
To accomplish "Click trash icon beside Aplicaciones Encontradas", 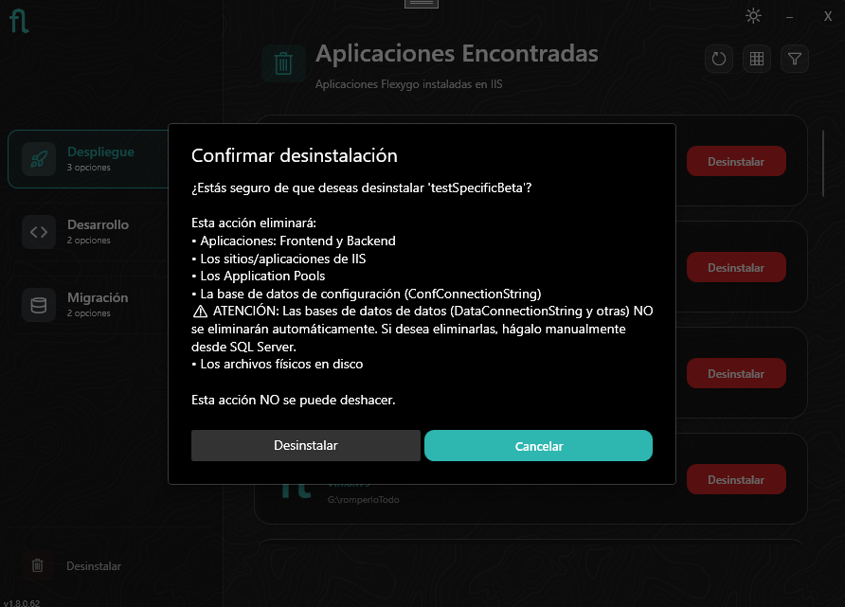I will click(x=283, y=63).
